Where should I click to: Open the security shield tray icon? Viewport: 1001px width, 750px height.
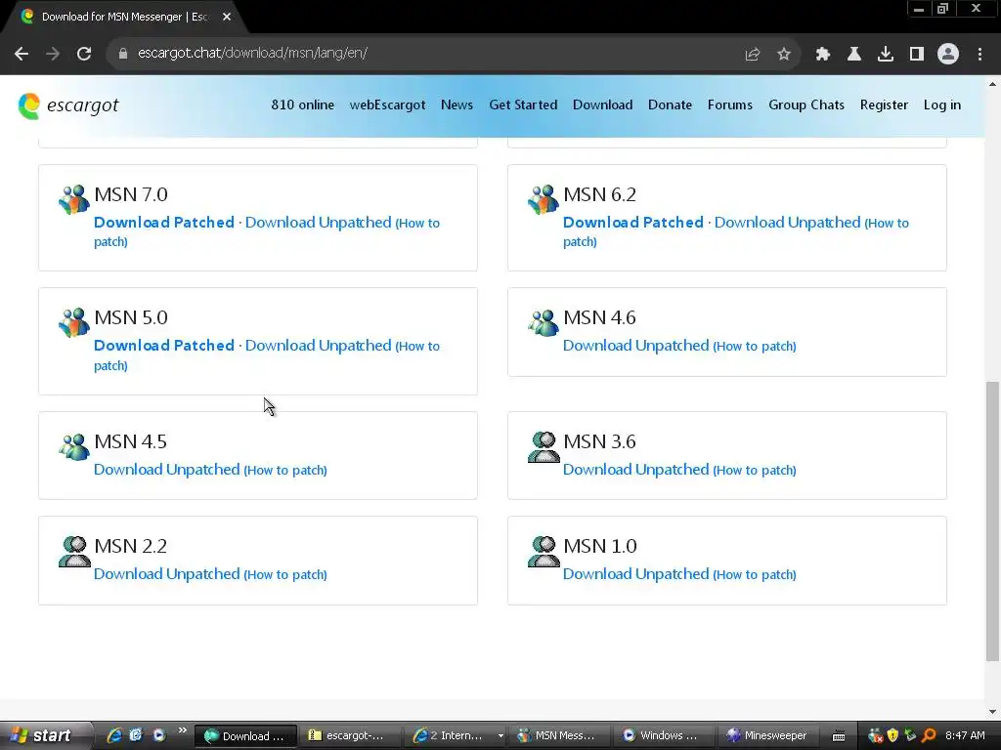[893, 735]
